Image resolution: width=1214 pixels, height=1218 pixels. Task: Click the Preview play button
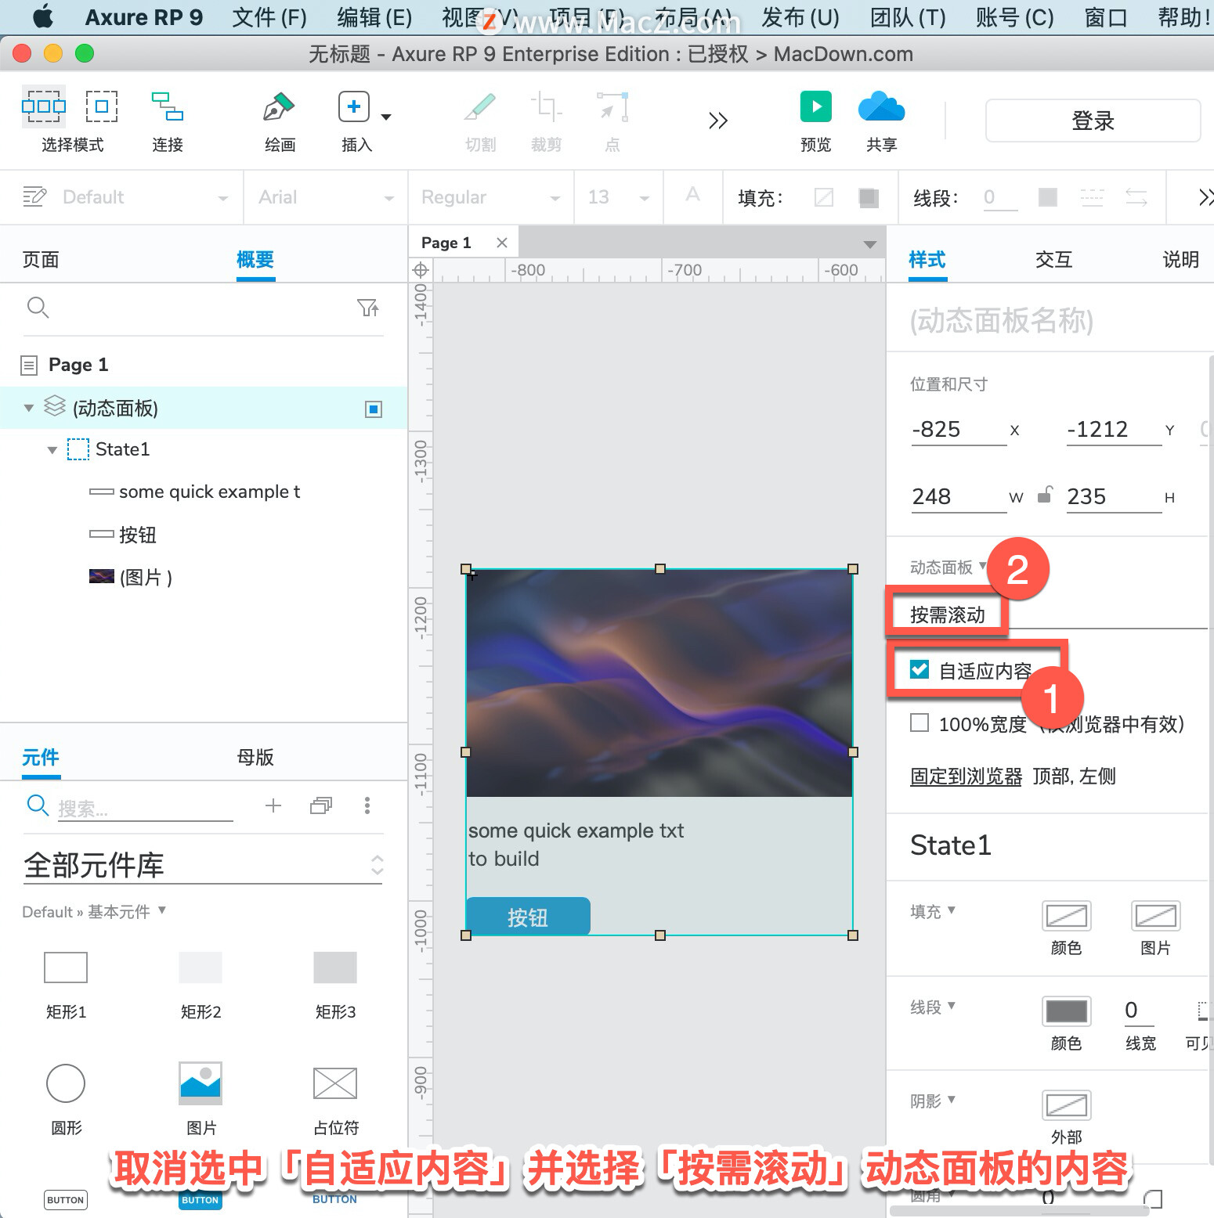(x=816, y=106)
